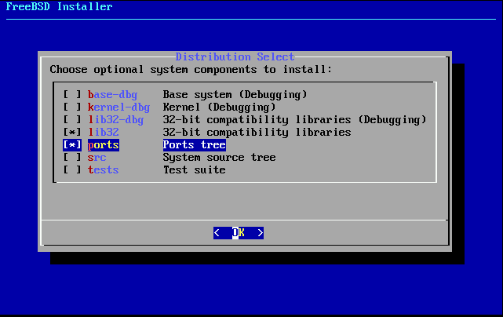Enable the tests checkbox
Viewport: 503px width, 317px height.
pyautogui.click(x=72, y=169)
